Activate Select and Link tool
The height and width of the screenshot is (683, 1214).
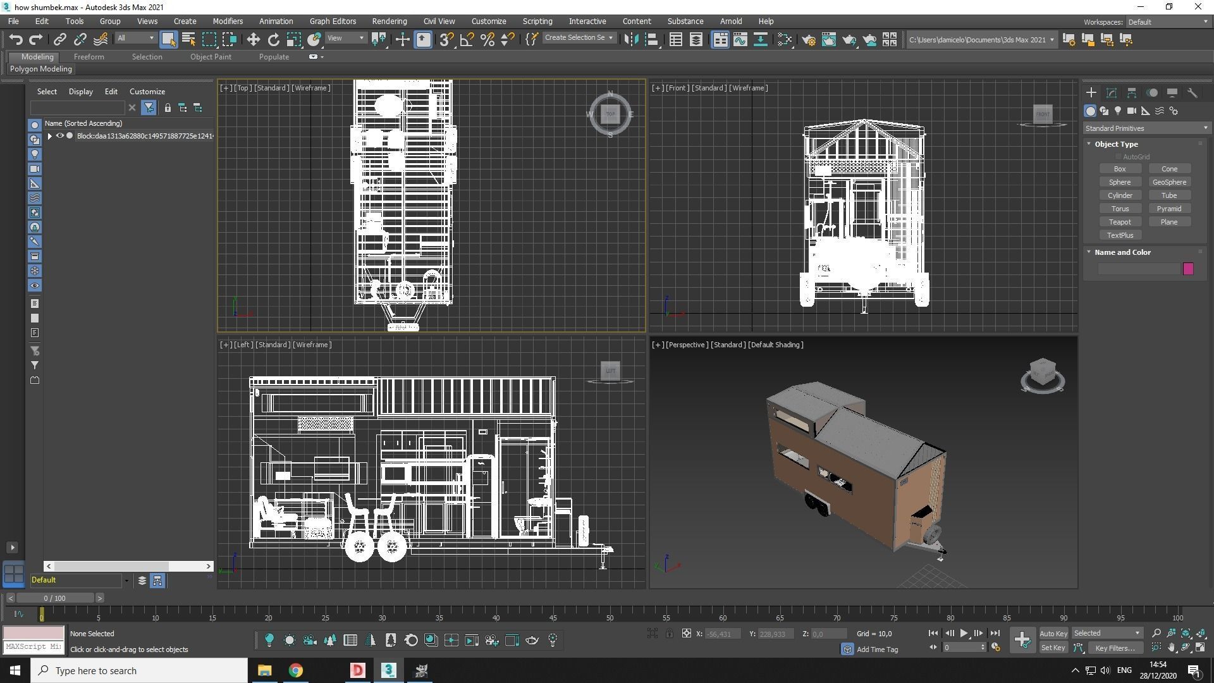pyautogui.click(x=59, y=40)
